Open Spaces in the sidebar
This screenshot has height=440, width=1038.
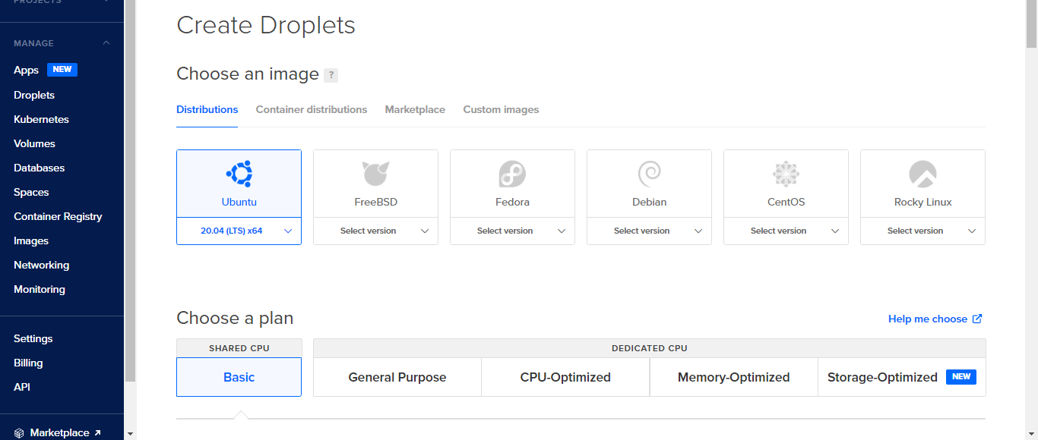[x=31, y=192]
